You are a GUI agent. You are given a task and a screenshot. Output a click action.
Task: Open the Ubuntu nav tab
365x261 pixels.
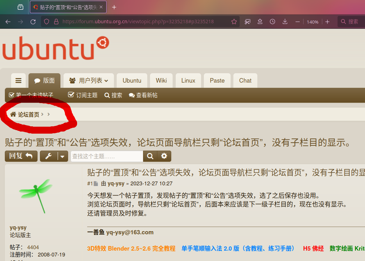pyautogui.click(x=132, y=81)
